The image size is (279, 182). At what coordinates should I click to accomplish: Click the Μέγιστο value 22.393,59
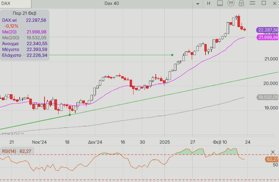[x=37, y=50]
